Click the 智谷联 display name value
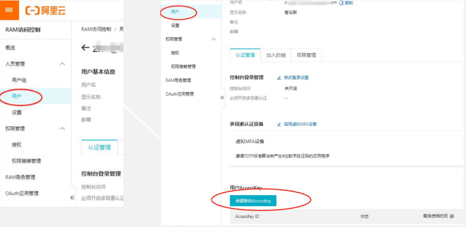Screen dimensions: 466x227 [290, 12]
